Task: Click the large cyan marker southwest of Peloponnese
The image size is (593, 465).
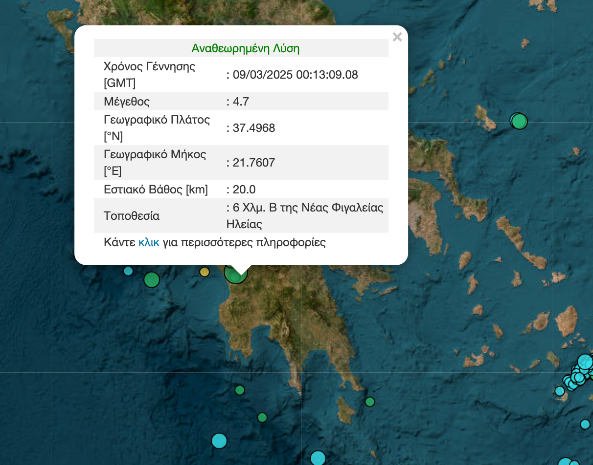Action: tap(219, 441)
